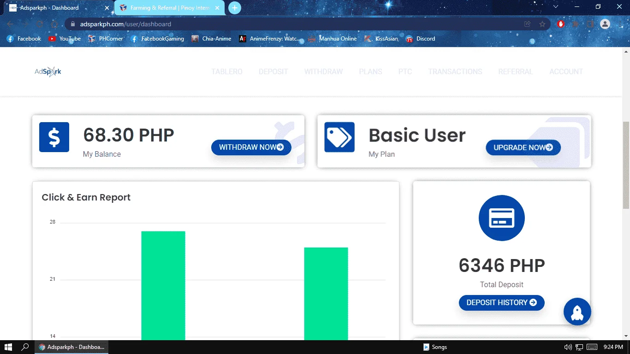Open the browser three-dot menu
630x354 pixels.
tap(620, 24)
